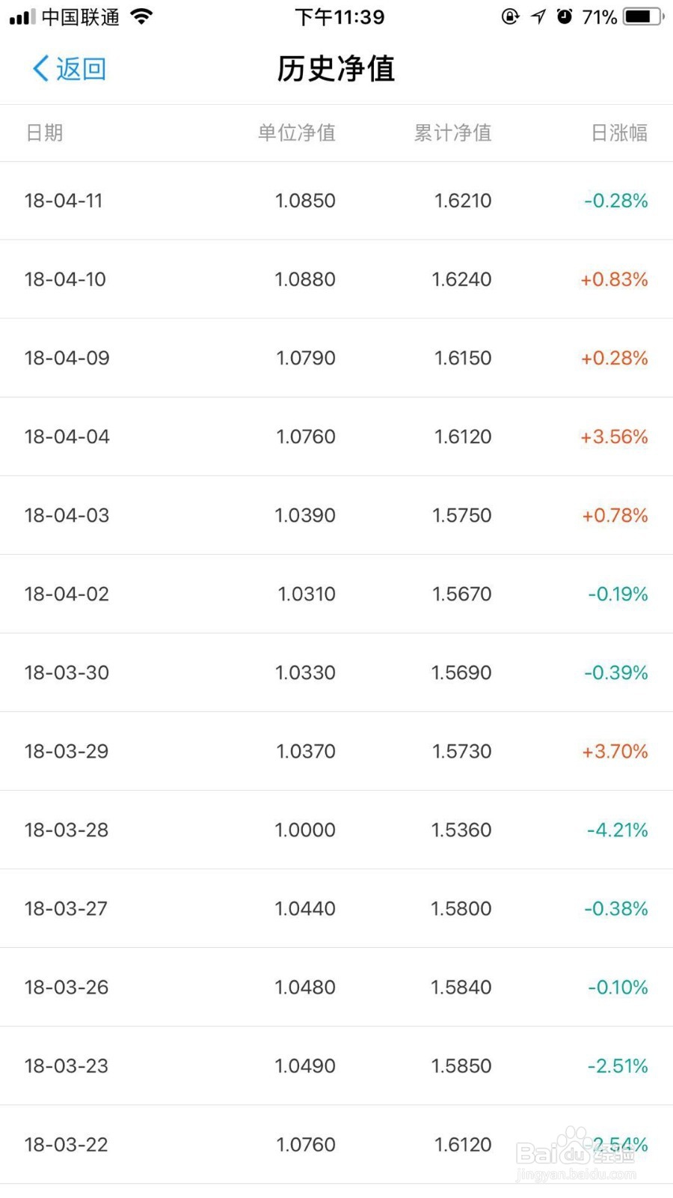Select the 18-04-11 net value row
Screen dimensions: 673x1198
coord(336,201)
